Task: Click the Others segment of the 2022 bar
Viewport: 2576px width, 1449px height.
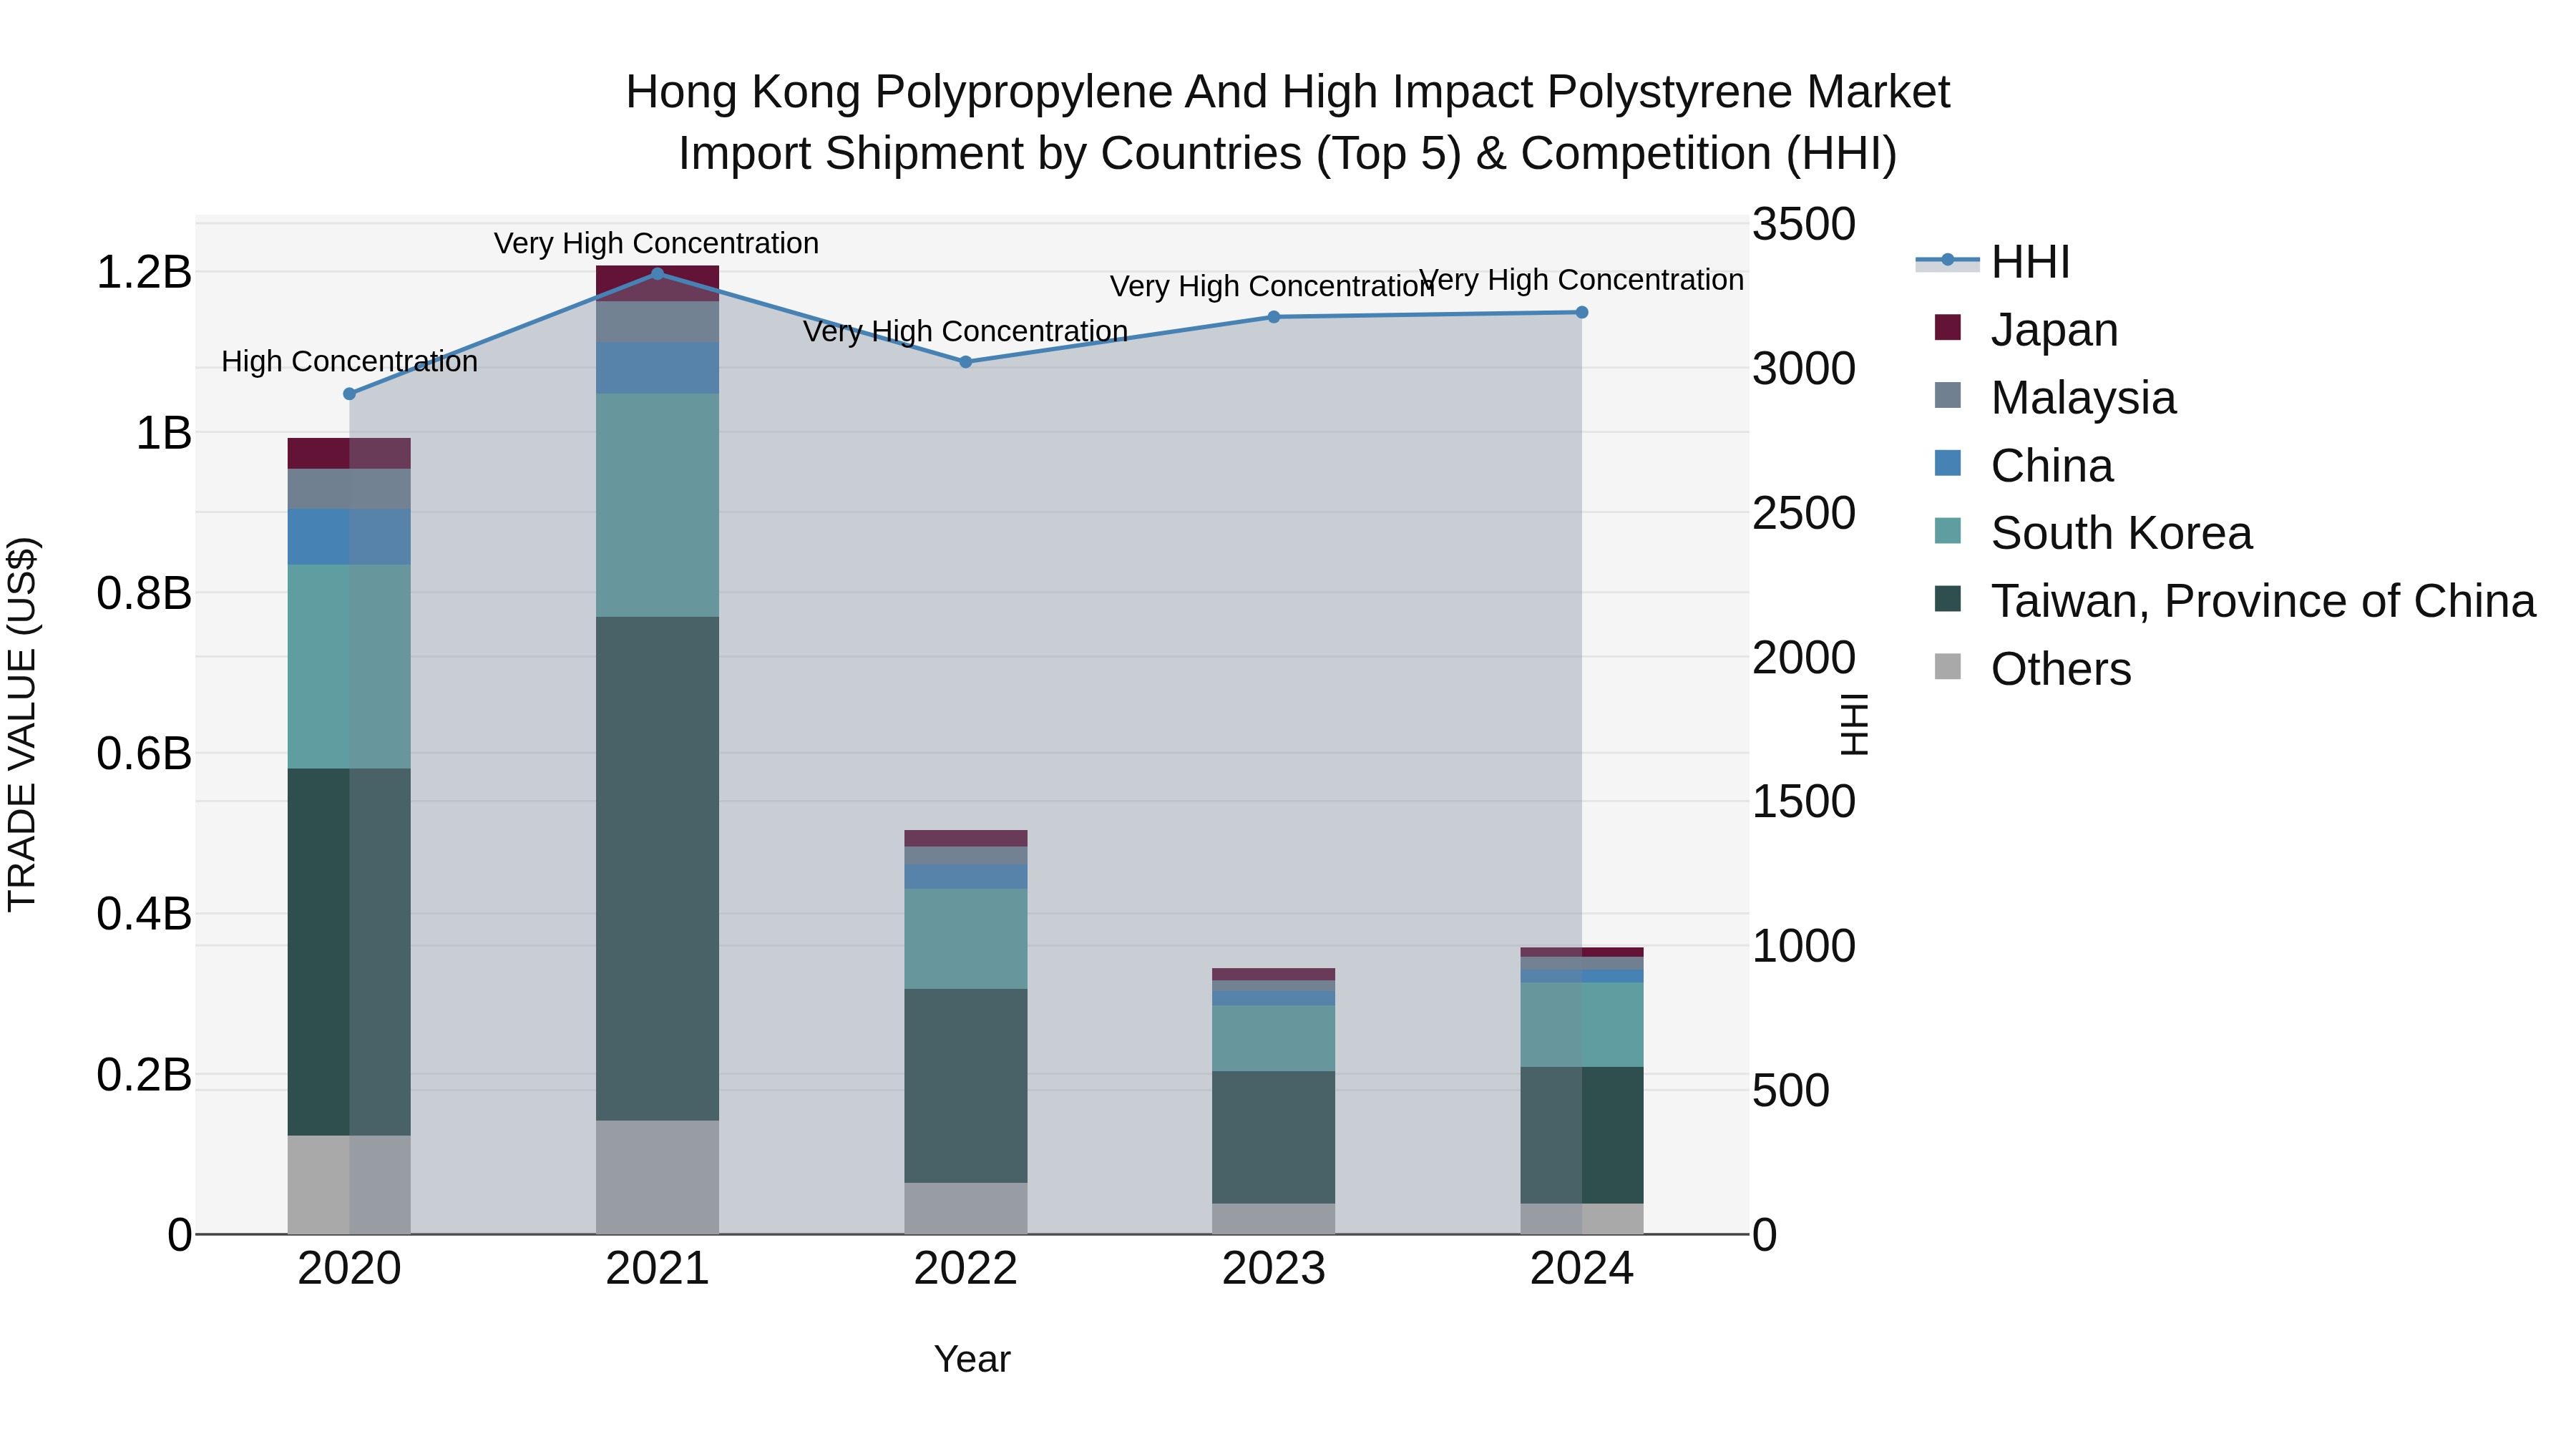Action: pyautogui.click(x=966, y=1208)
